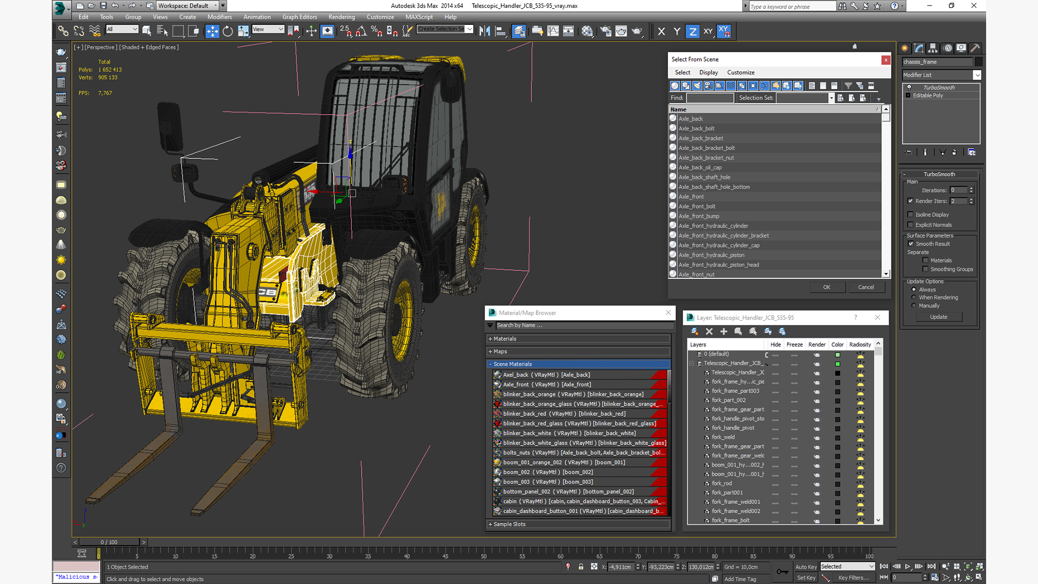Create new layer in Layer dialog
Image resolution: width=1038 pixels, height=584 pixels.
695,331
